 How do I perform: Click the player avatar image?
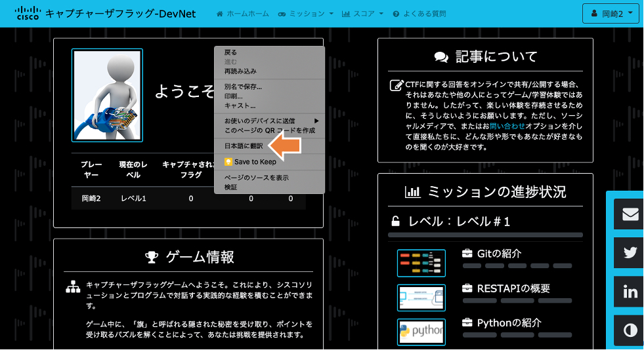tap(107, 95)
